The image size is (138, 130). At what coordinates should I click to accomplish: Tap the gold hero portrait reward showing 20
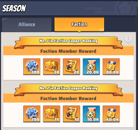click(x=71, y=67)
